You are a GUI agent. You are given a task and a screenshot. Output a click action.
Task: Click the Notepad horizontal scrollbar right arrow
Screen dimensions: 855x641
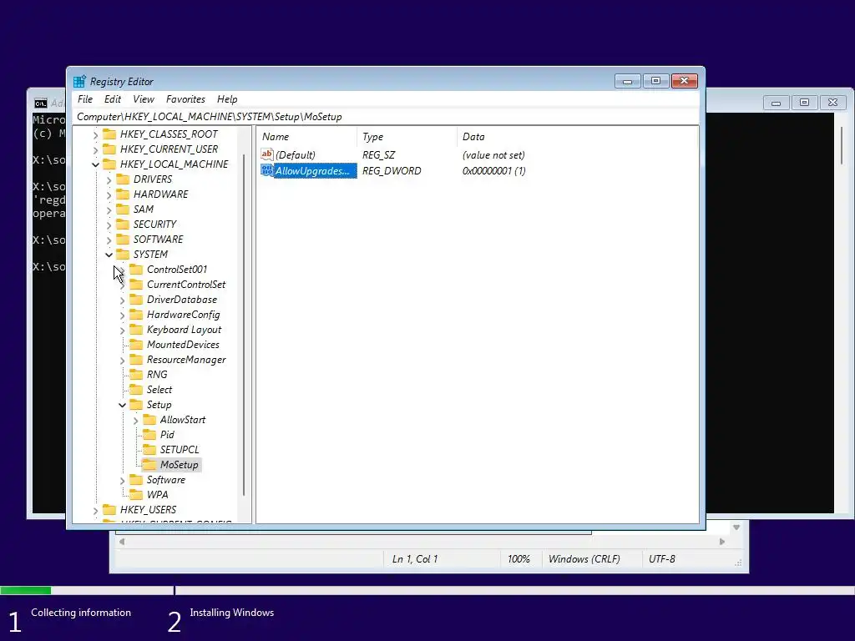pos(722,542)
